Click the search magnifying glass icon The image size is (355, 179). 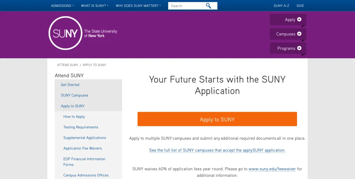pyautogui.click(x=208, y=6)
